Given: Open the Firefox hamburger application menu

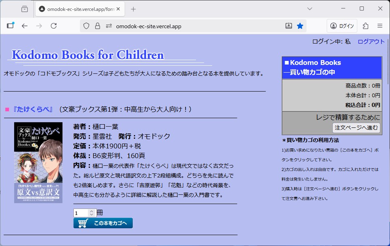Looking at the screenshot, I should (380, 26).
